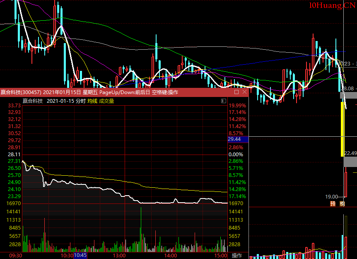The height and width of the screenshot is (259, 357).
Task: Click the panel layout icon in intraday header
Action: coord(224,101)
